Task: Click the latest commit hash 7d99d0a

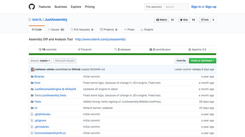Action: click(196, 69)
